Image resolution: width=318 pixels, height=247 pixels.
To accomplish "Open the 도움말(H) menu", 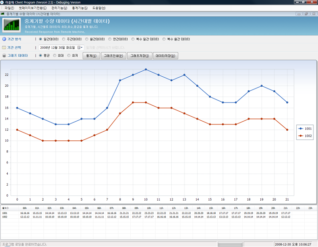I will coord(99,8).
